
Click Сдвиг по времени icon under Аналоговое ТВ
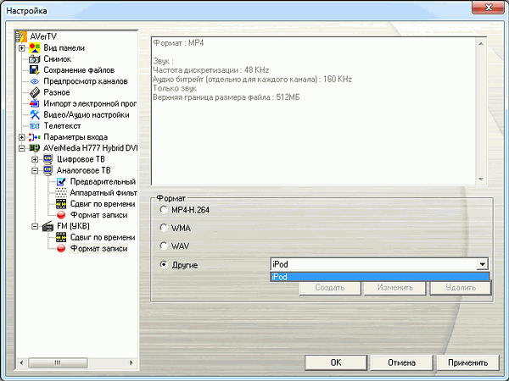[x=61, y=204]
